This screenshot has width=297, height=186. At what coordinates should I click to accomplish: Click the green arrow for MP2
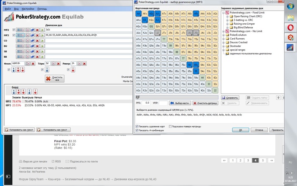click(42, 30)
